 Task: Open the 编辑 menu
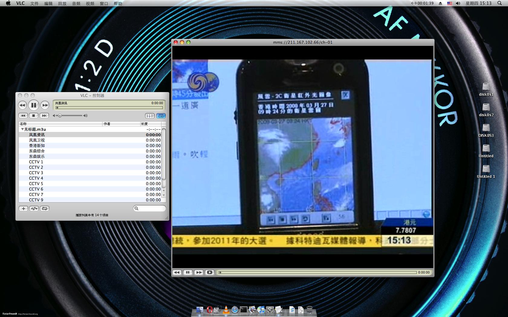48,3
